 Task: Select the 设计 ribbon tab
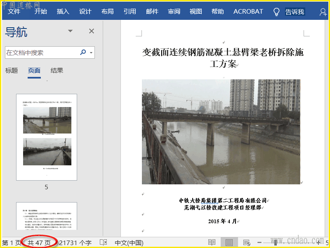point(85,12)
